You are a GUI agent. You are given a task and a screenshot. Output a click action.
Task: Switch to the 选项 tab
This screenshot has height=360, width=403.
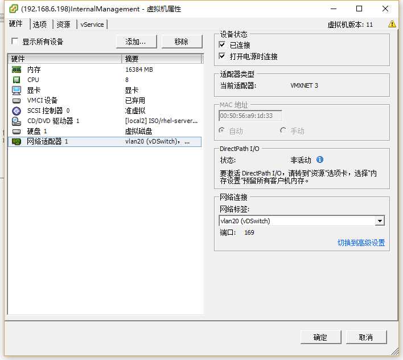point(40,24)
